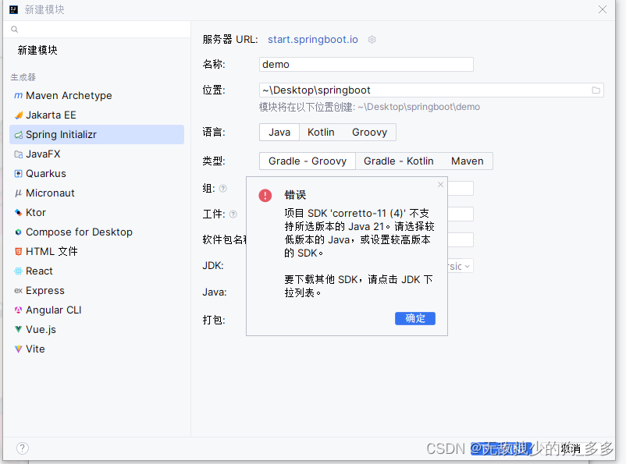The image size is (626, 464).
Task: Click the 新建模块 sidebar entry
Action: click(37, 50)
